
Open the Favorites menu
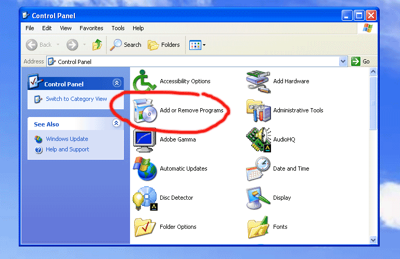[x=92, y=28]
